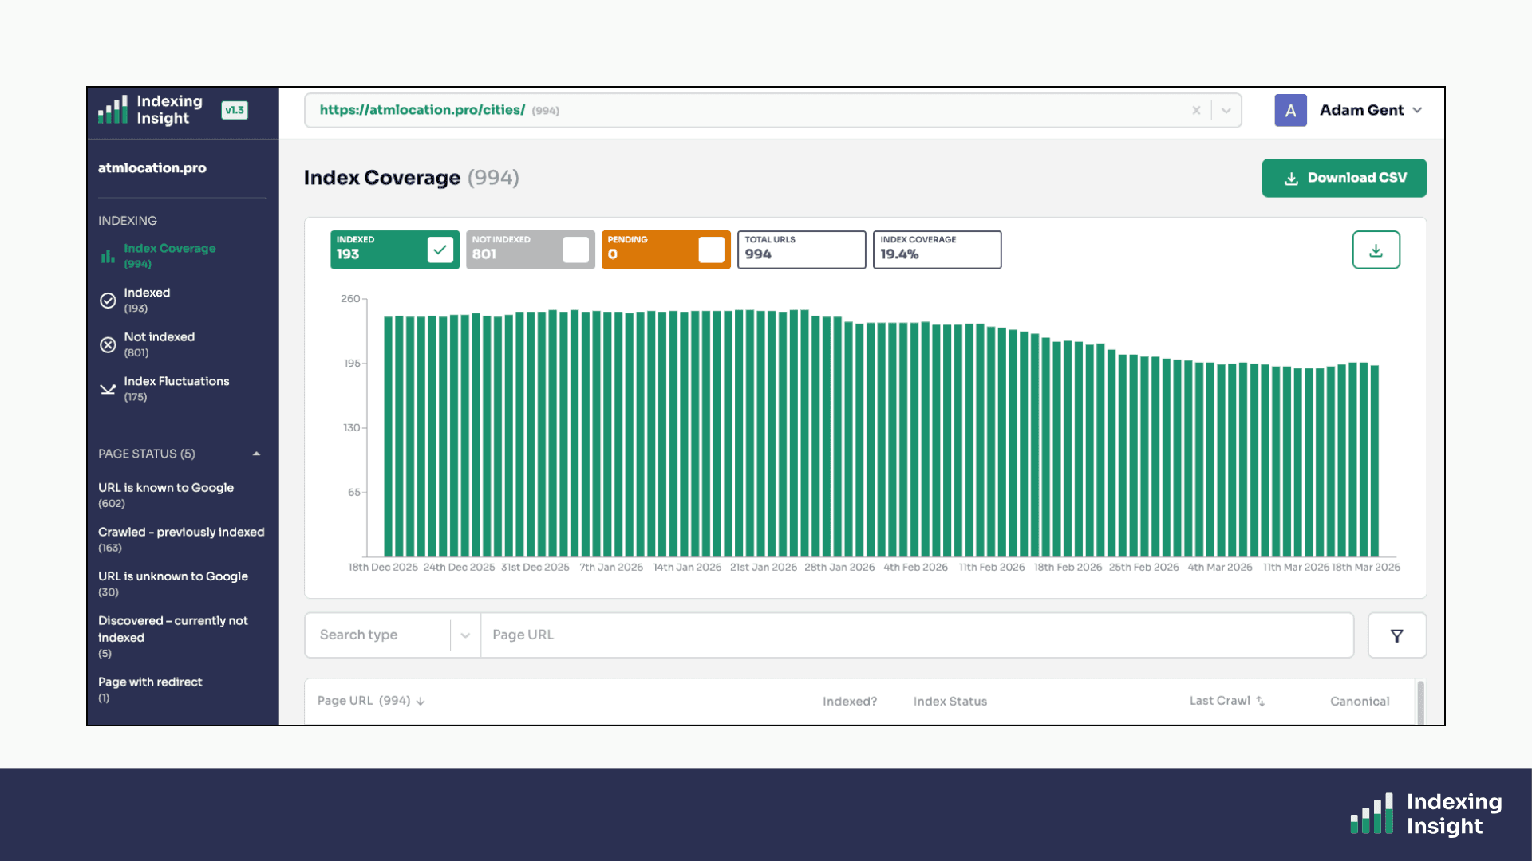Click the user avatar A icon
Image resolution: width=1532 pixels, height=861 pixels.
tap(1290, 111)
